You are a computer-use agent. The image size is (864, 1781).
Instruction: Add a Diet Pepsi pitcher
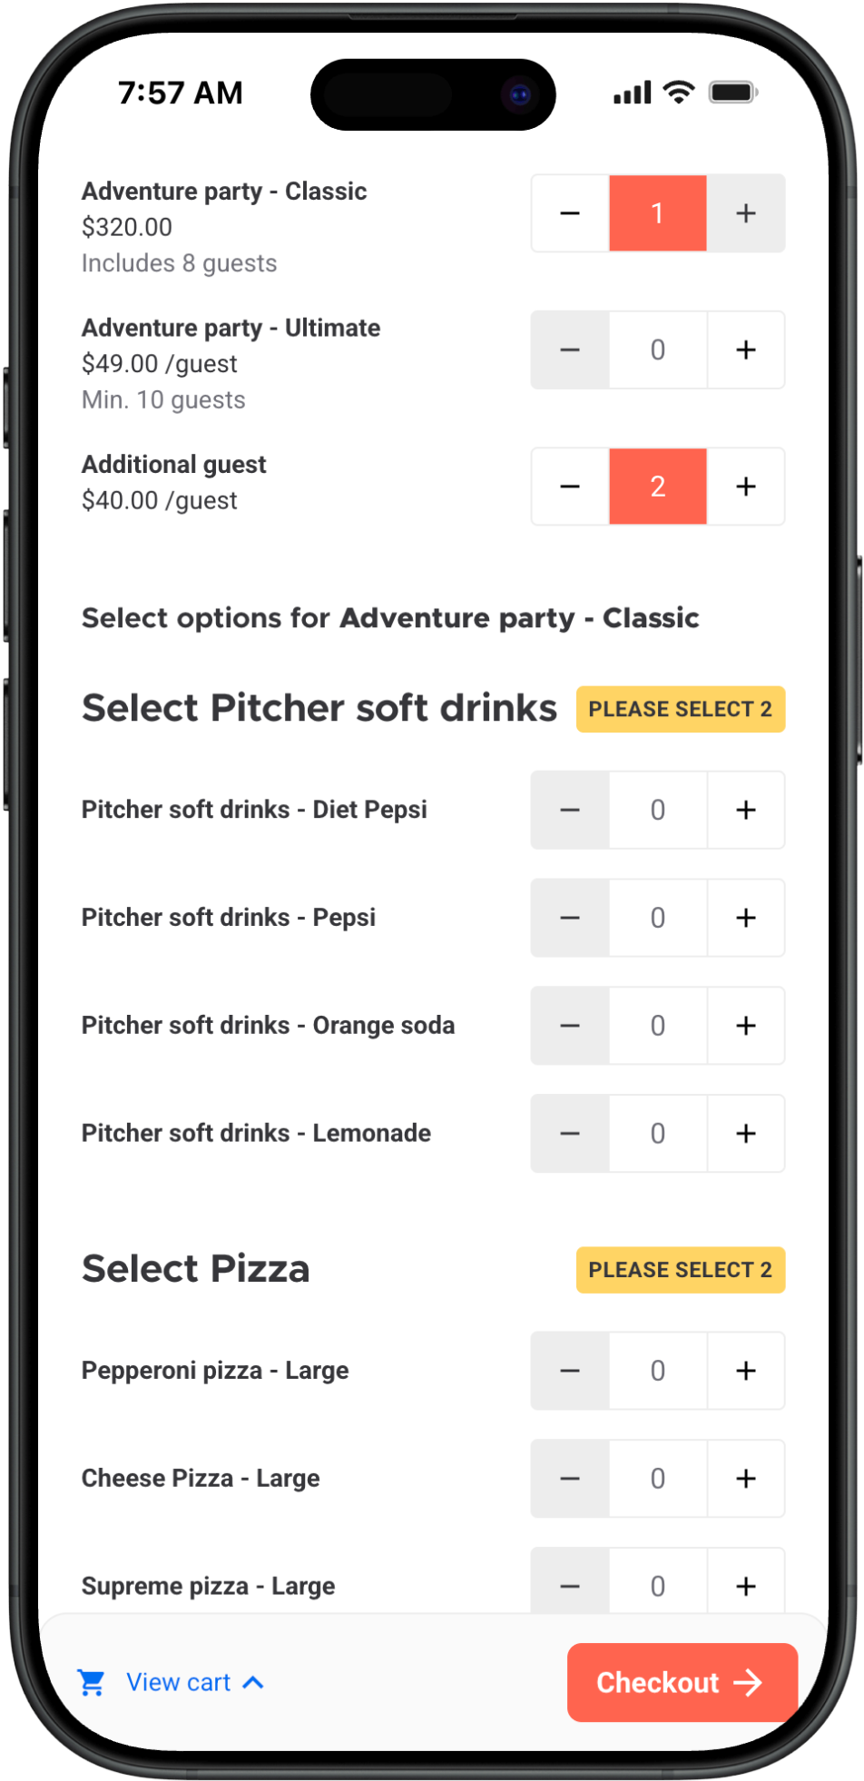pos(745,810)
